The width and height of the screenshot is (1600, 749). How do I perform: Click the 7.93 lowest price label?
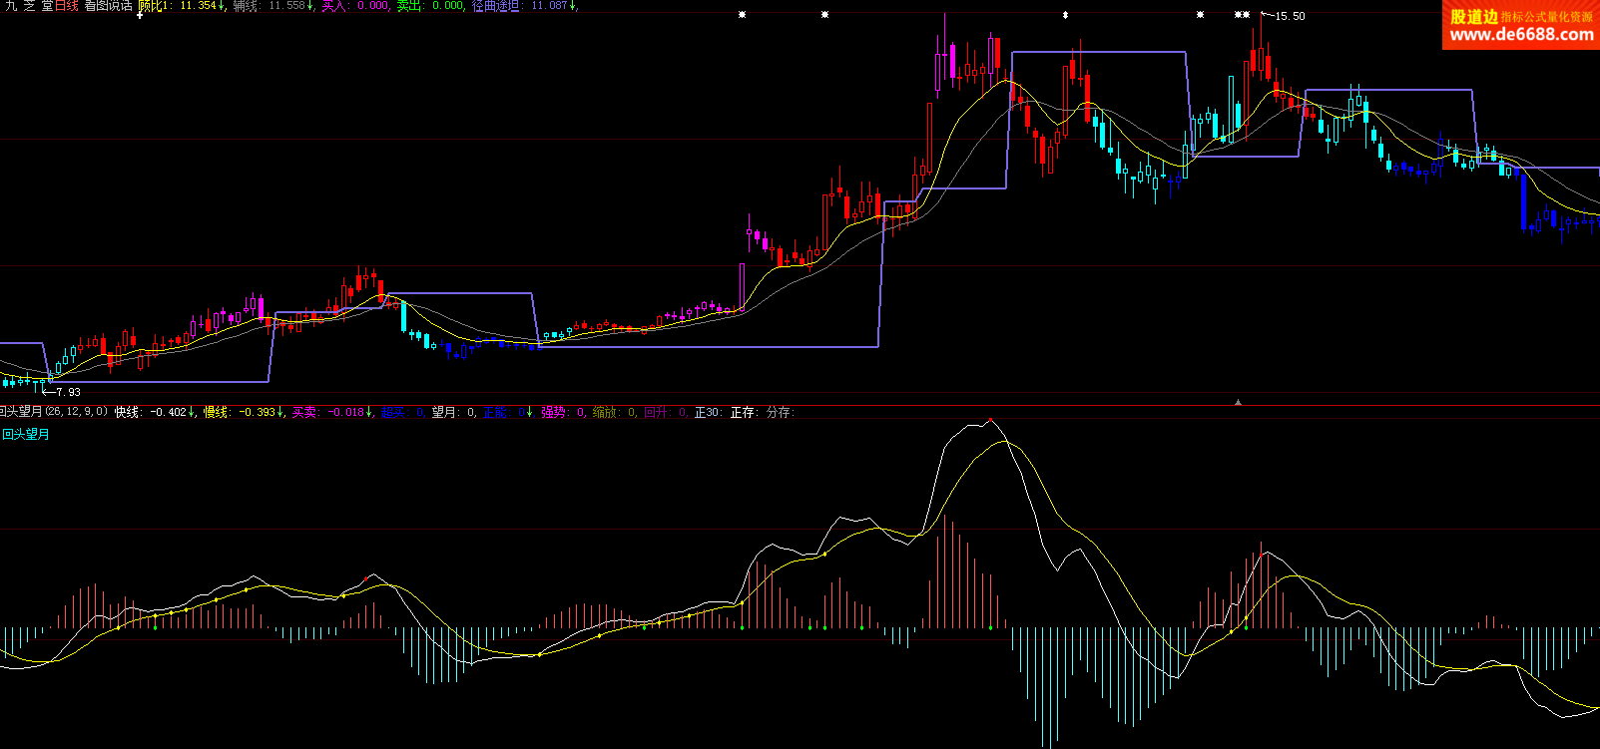68,392
